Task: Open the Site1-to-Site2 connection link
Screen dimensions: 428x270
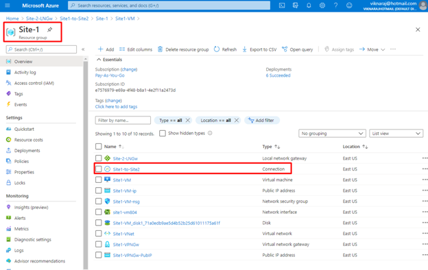Action: pos(126,169)
